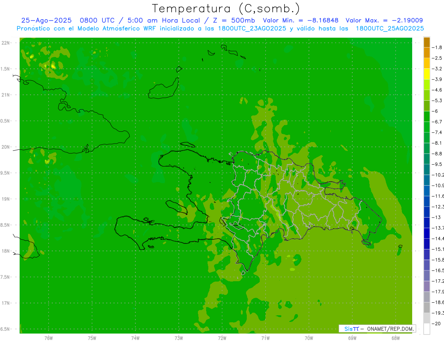The height and width of the screenshot is (343, 444).
Task: Click the dark orange swatch above -1.8
Action: click(x=427, y=42)
